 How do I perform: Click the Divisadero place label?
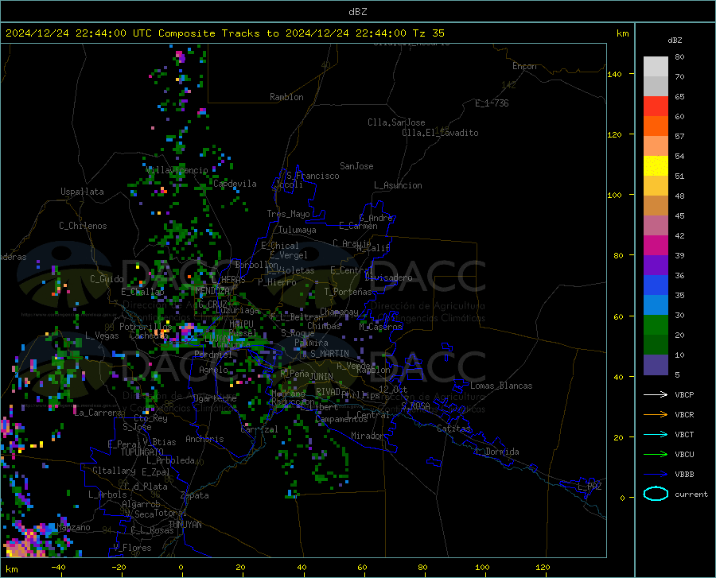tap(388, 277)
